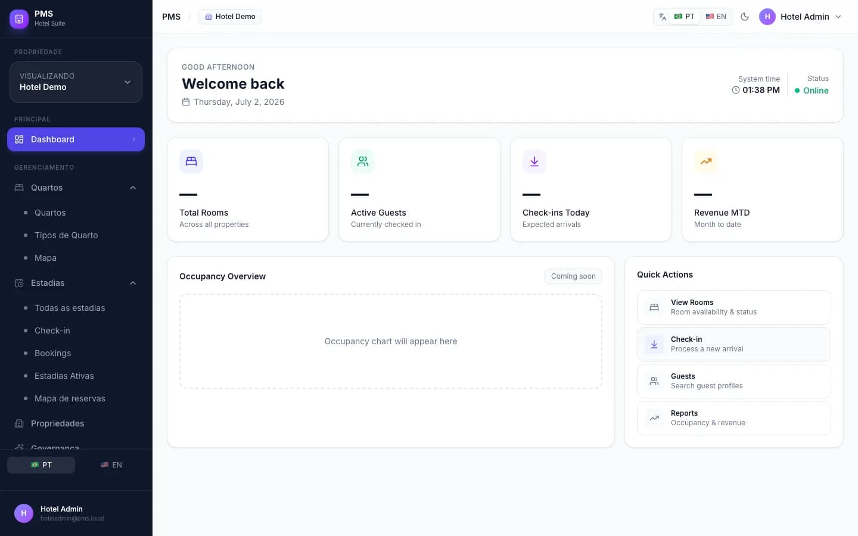This screenshot has width=858, height=536.
Task: Click the download arrow icon on Check-ins Today card
Action: 534,161
